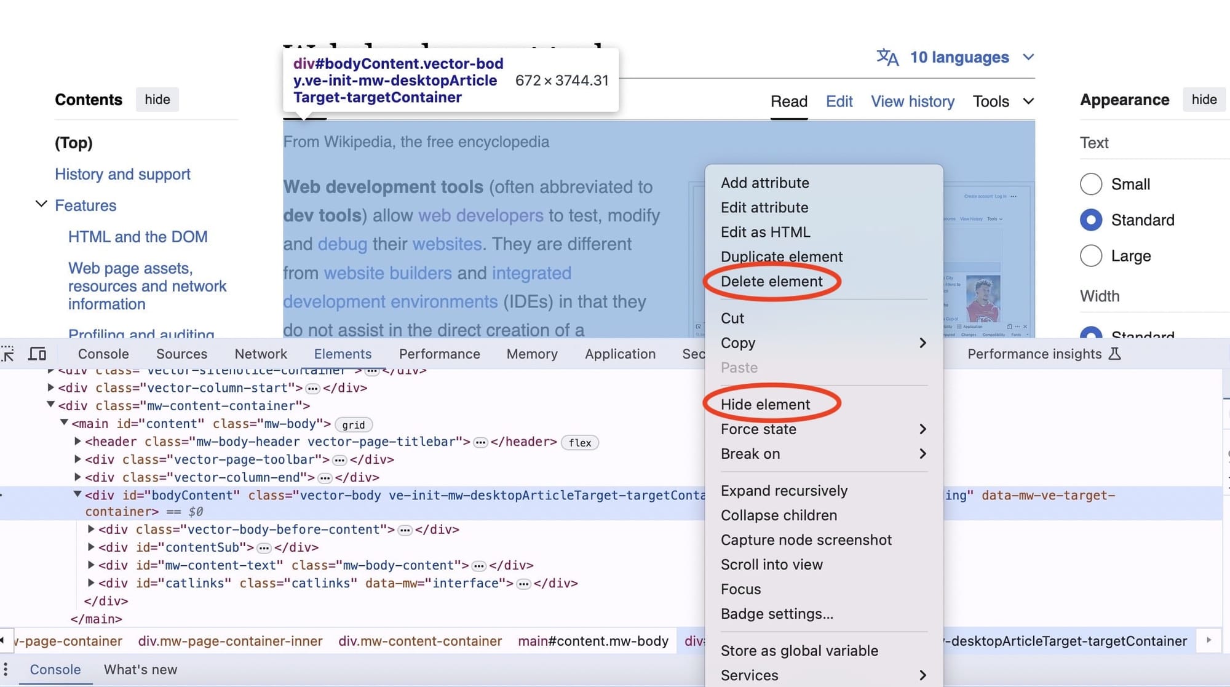
Task: Click the grid badge next to main#content
Action: click(x=354, y=424)
